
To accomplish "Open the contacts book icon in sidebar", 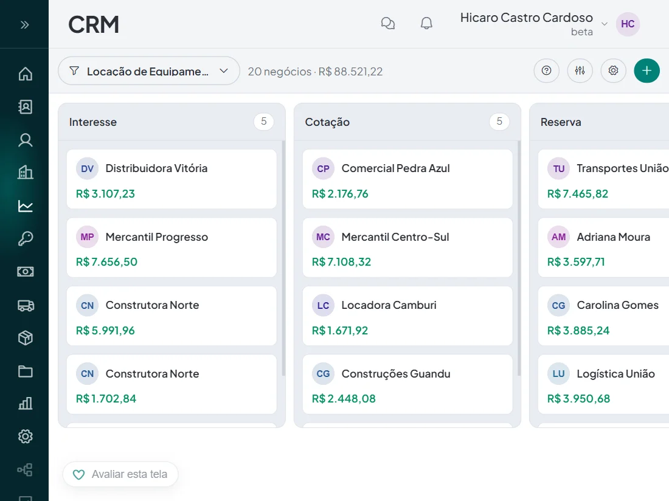I will pos(25,106).
